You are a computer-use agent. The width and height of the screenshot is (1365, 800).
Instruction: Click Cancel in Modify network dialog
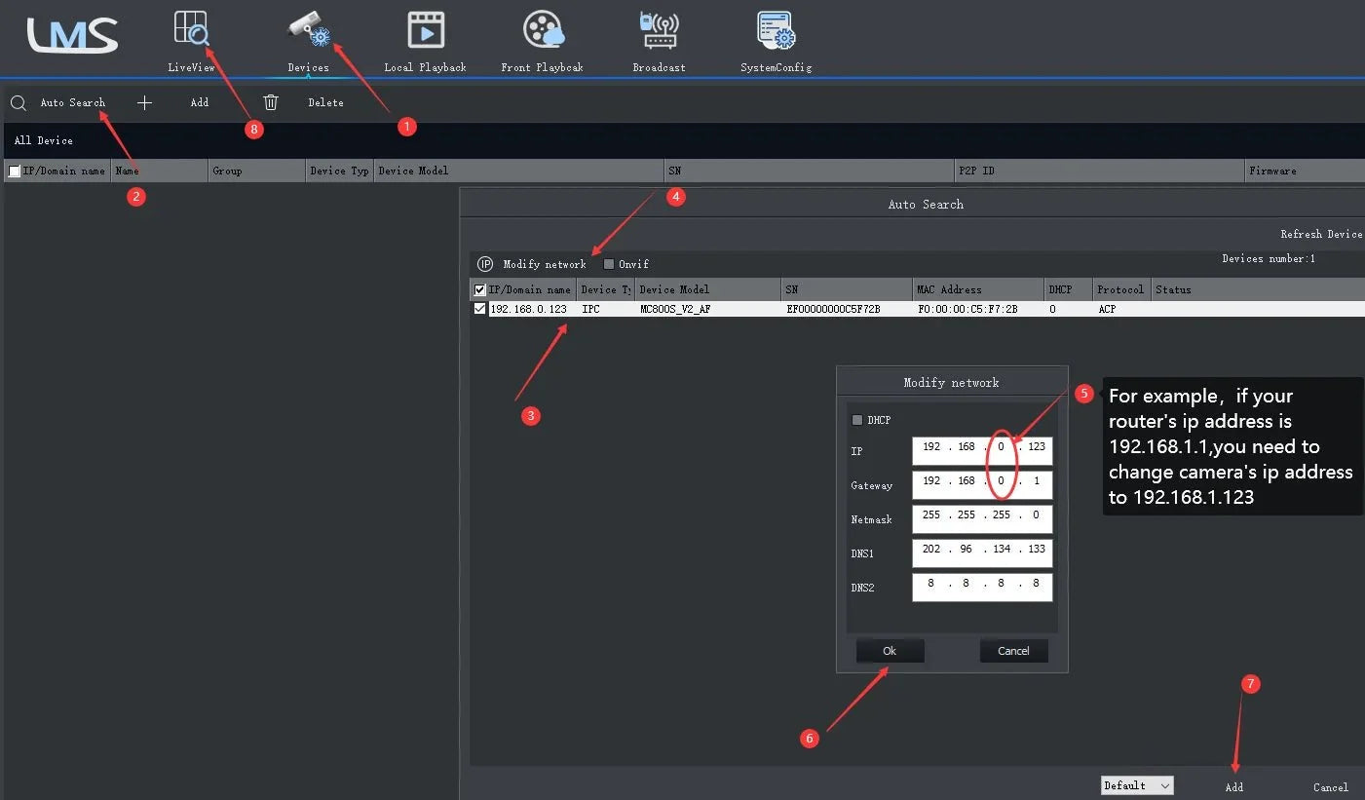tap(1013, 651)
